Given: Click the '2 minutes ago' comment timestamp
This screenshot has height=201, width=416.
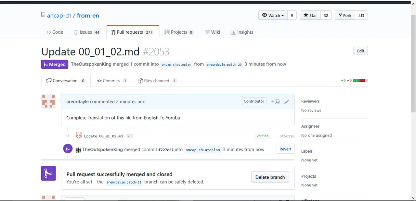Looking at the screenshot, I should pos(131,101).
